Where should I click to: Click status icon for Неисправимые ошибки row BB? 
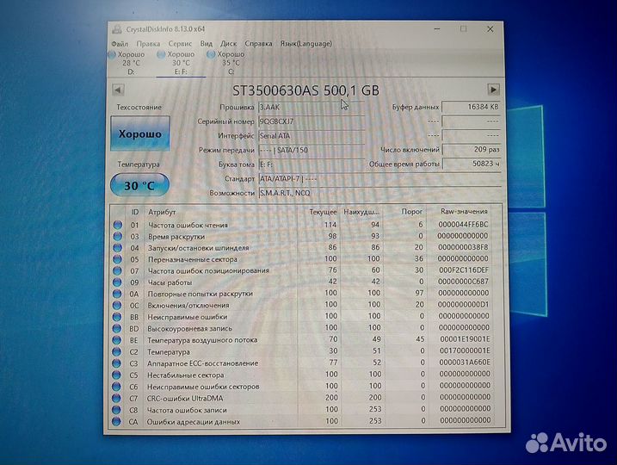(x=117, y=317)
